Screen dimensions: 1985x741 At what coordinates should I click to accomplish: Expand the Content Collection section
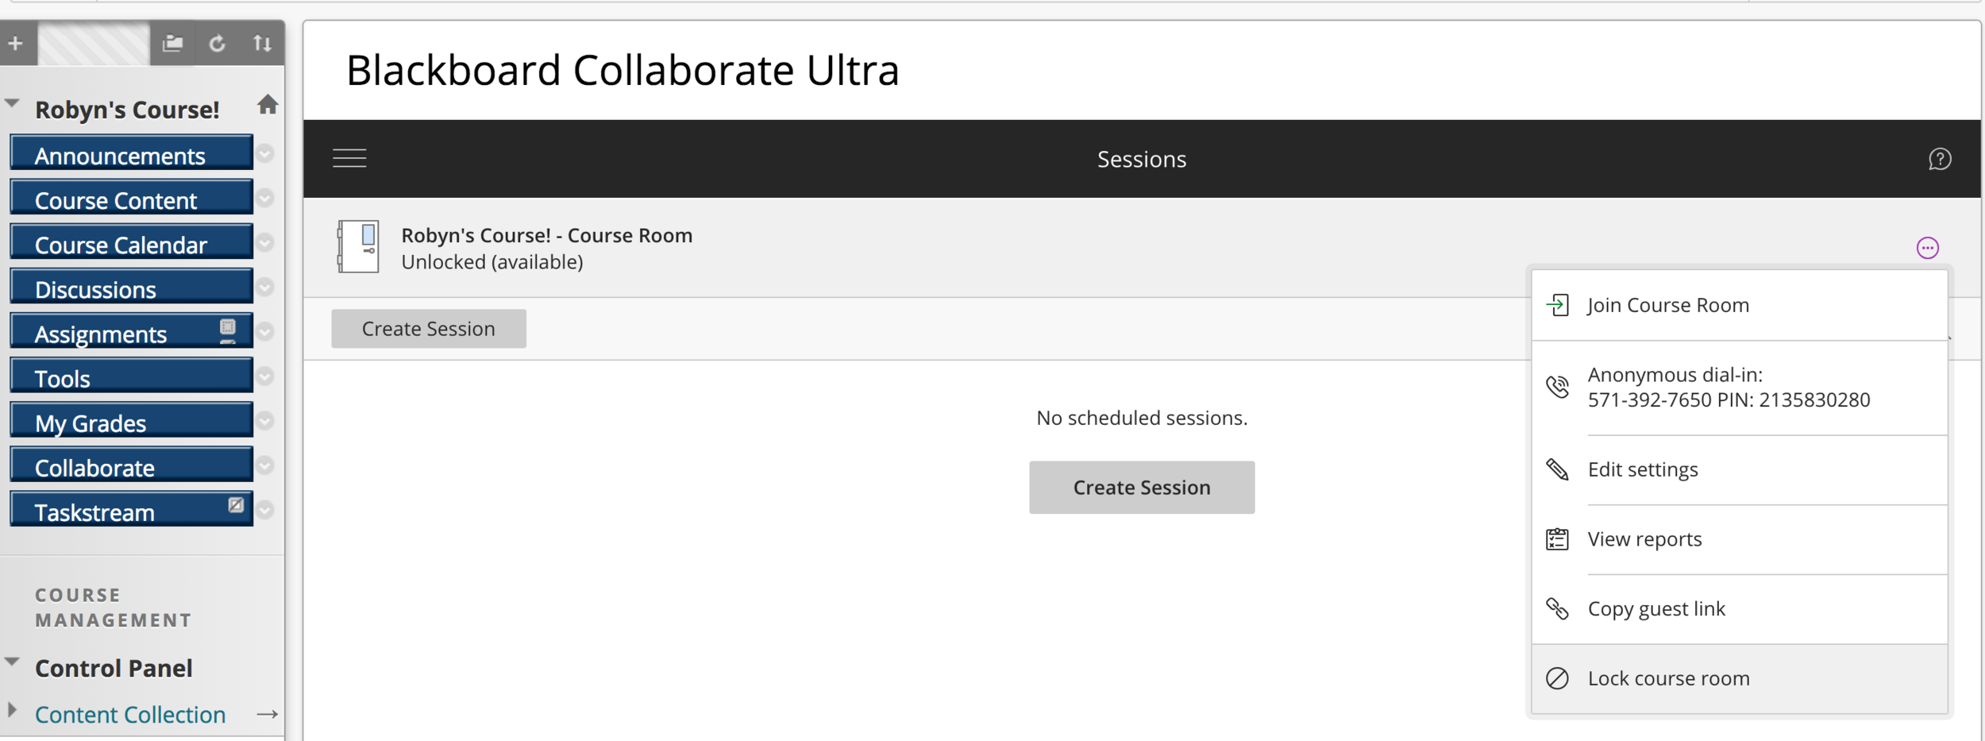pyautogui.click(x=12, y=709)
